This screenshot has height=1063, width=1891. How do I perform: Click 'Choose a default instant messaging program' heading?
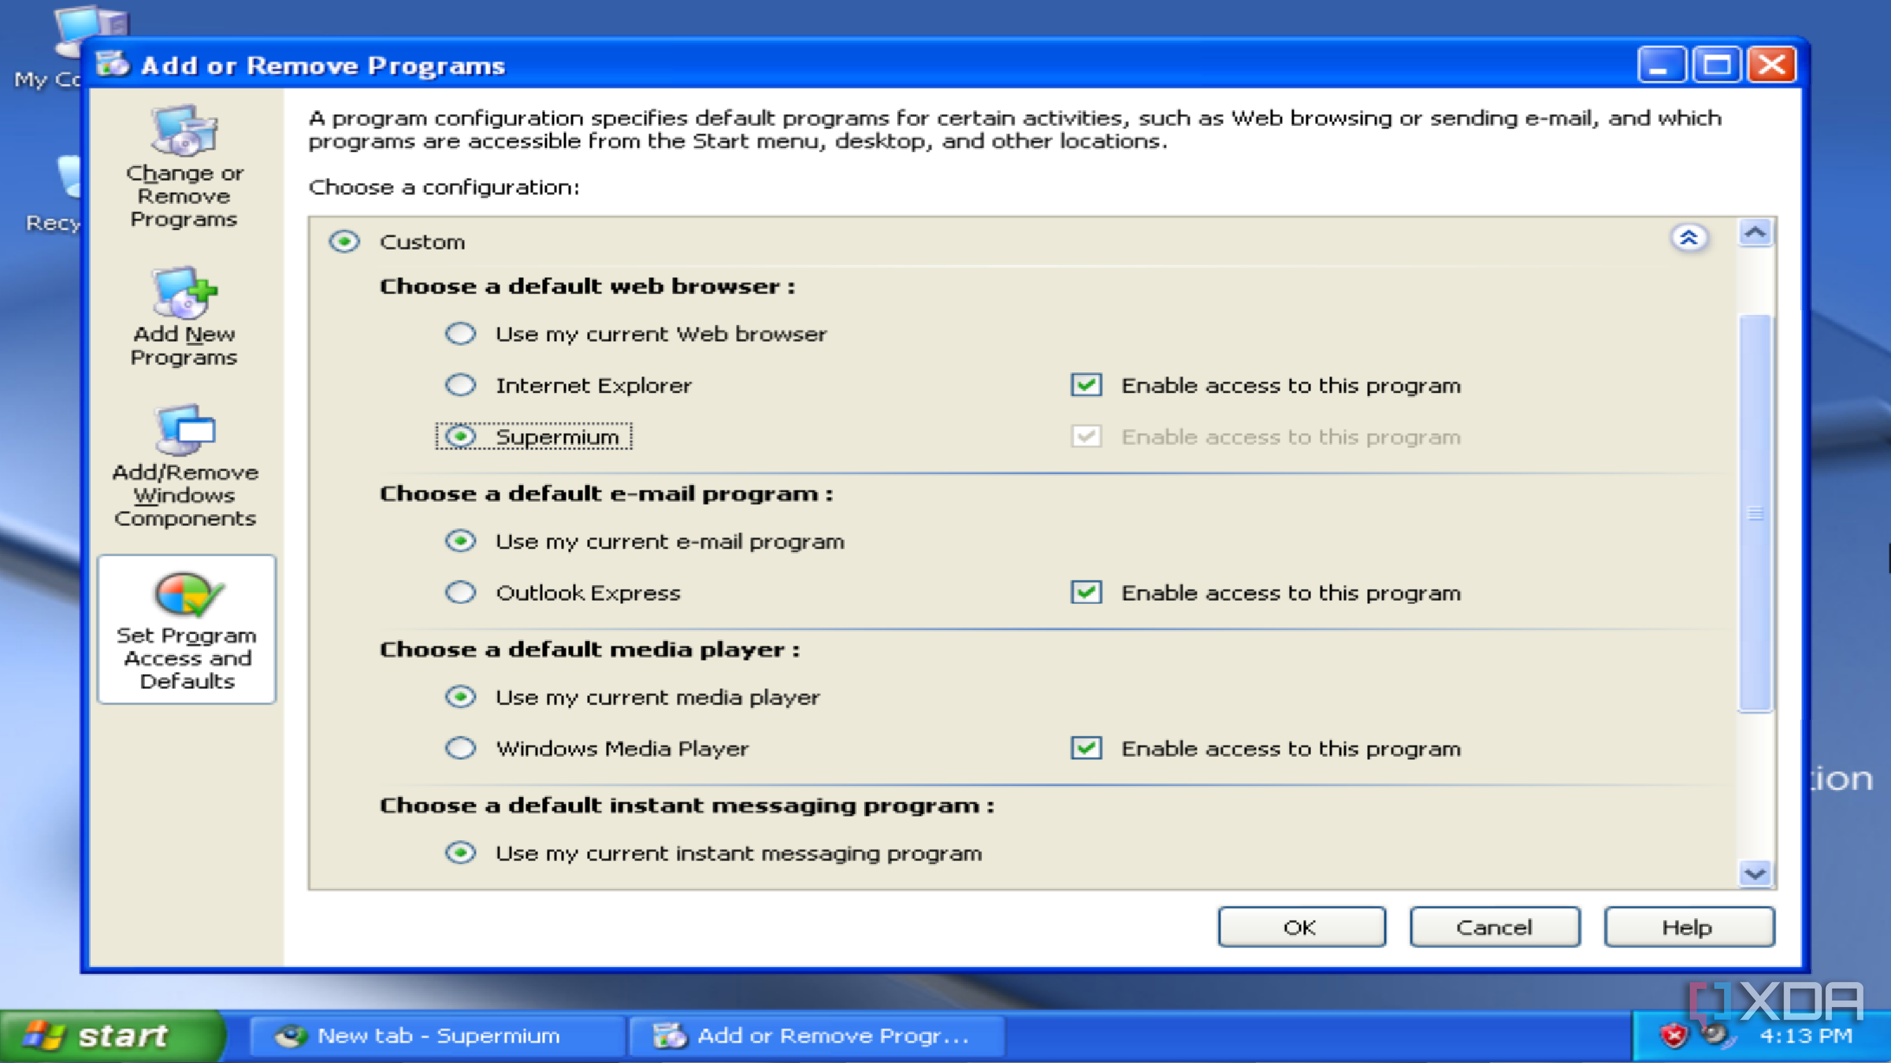[x=686, y=806]
